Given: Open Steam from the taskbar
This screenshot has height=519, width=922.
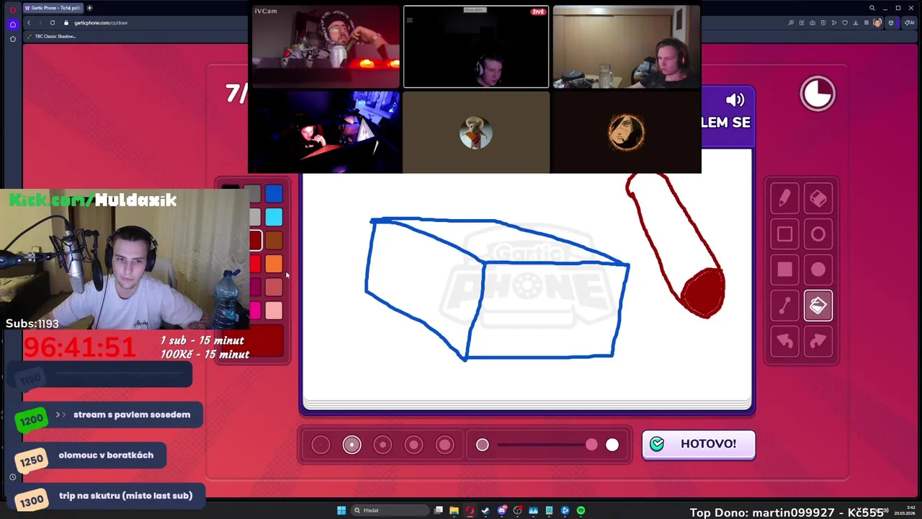Looking at the screenshot, I should (x=485, y=510).
